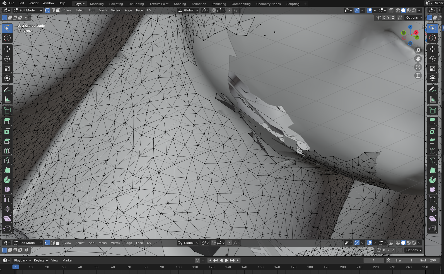
Task: Toggle X-ray view in top header
Action: pos(391,10)
